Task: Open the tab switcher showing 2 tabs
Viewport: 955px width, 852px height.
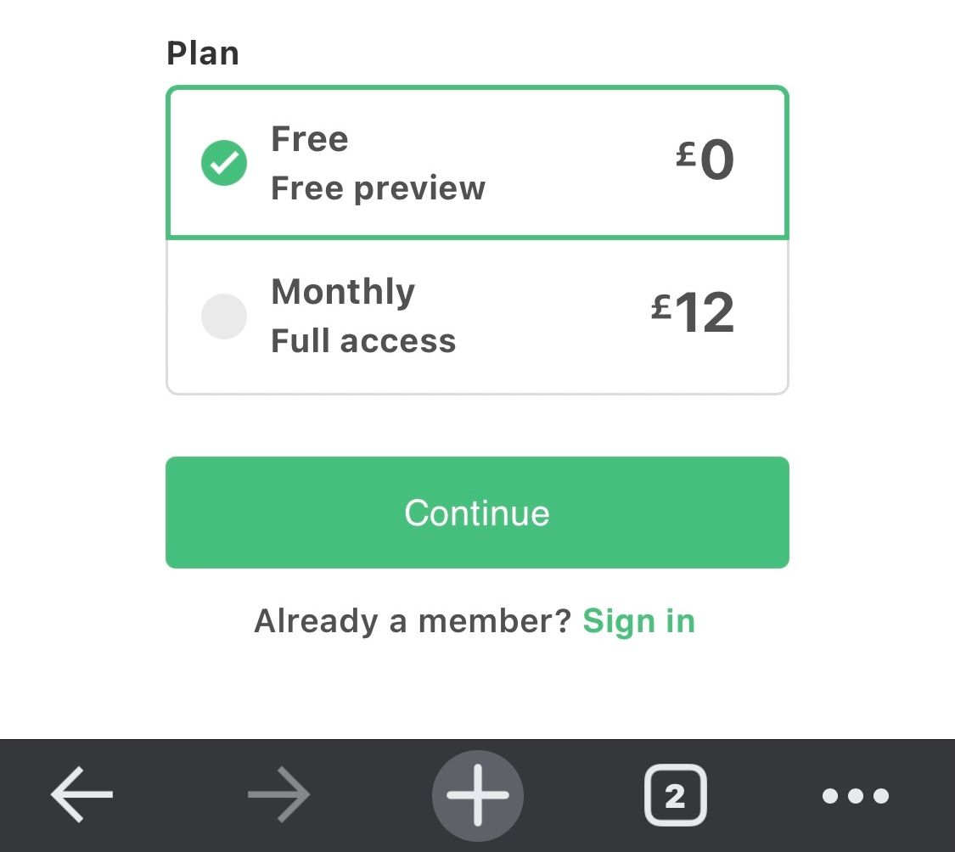Action: (676, 795)
